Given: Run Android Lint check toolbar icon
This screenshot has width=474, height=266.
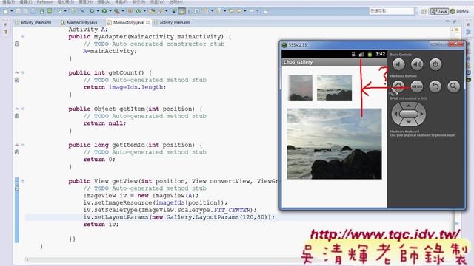Looking at the screenshot, I should coord(59,11).
